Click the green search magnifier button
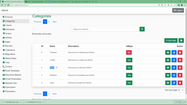 [142, 29]
